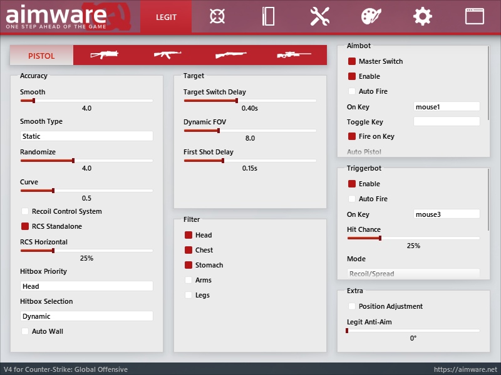Open the wrench and screwdriver tools tab
Screen dimensions: 501x375
[319, 17]
